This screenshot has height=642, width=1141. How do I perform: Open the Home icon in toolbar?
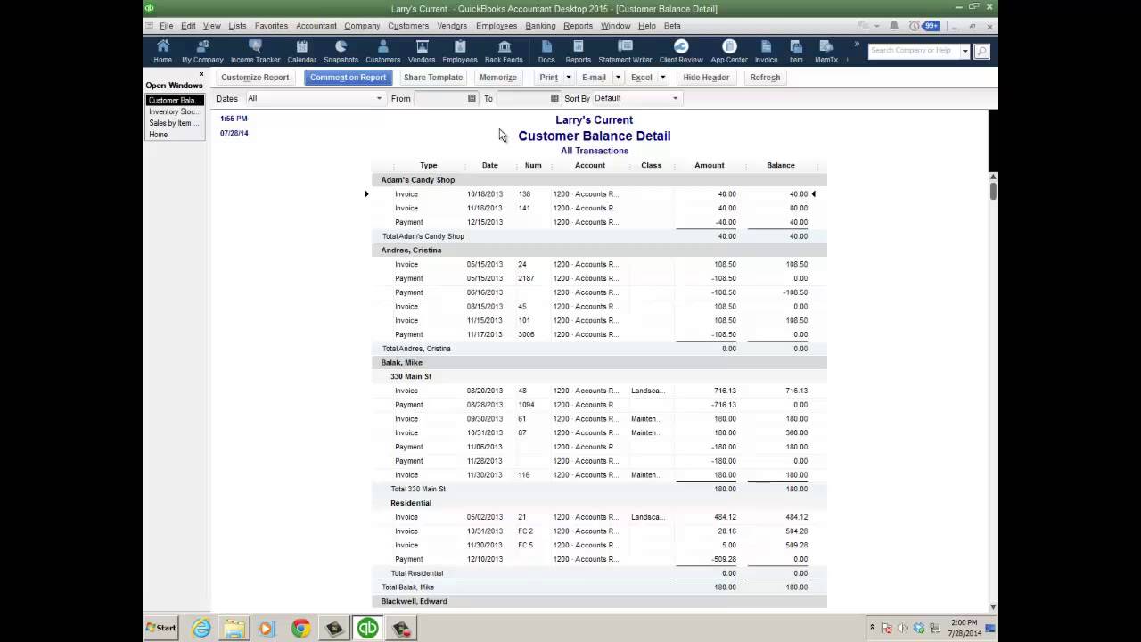[162, 52]
